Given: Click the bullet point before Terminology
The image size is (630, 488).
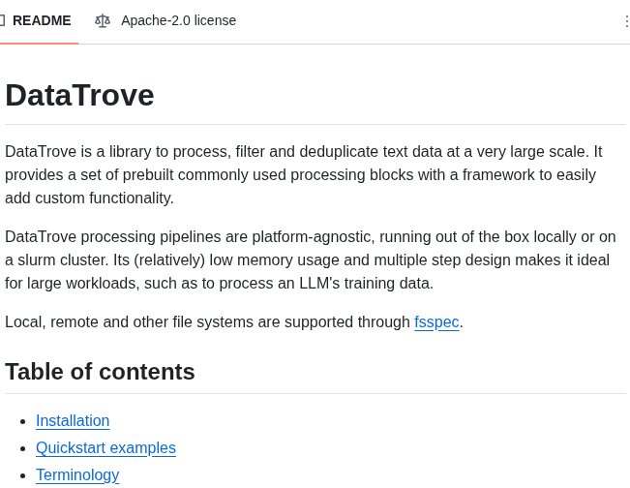Looking at the screenshot, I should [23, 475].
